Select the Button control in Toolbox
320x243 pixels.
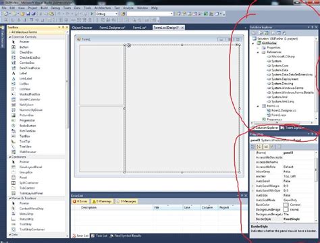[24, 47]
